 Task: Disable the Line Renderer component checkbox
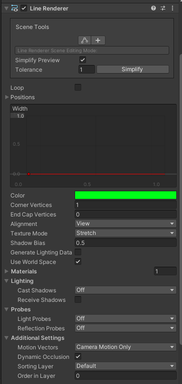[x=24, y=9]
